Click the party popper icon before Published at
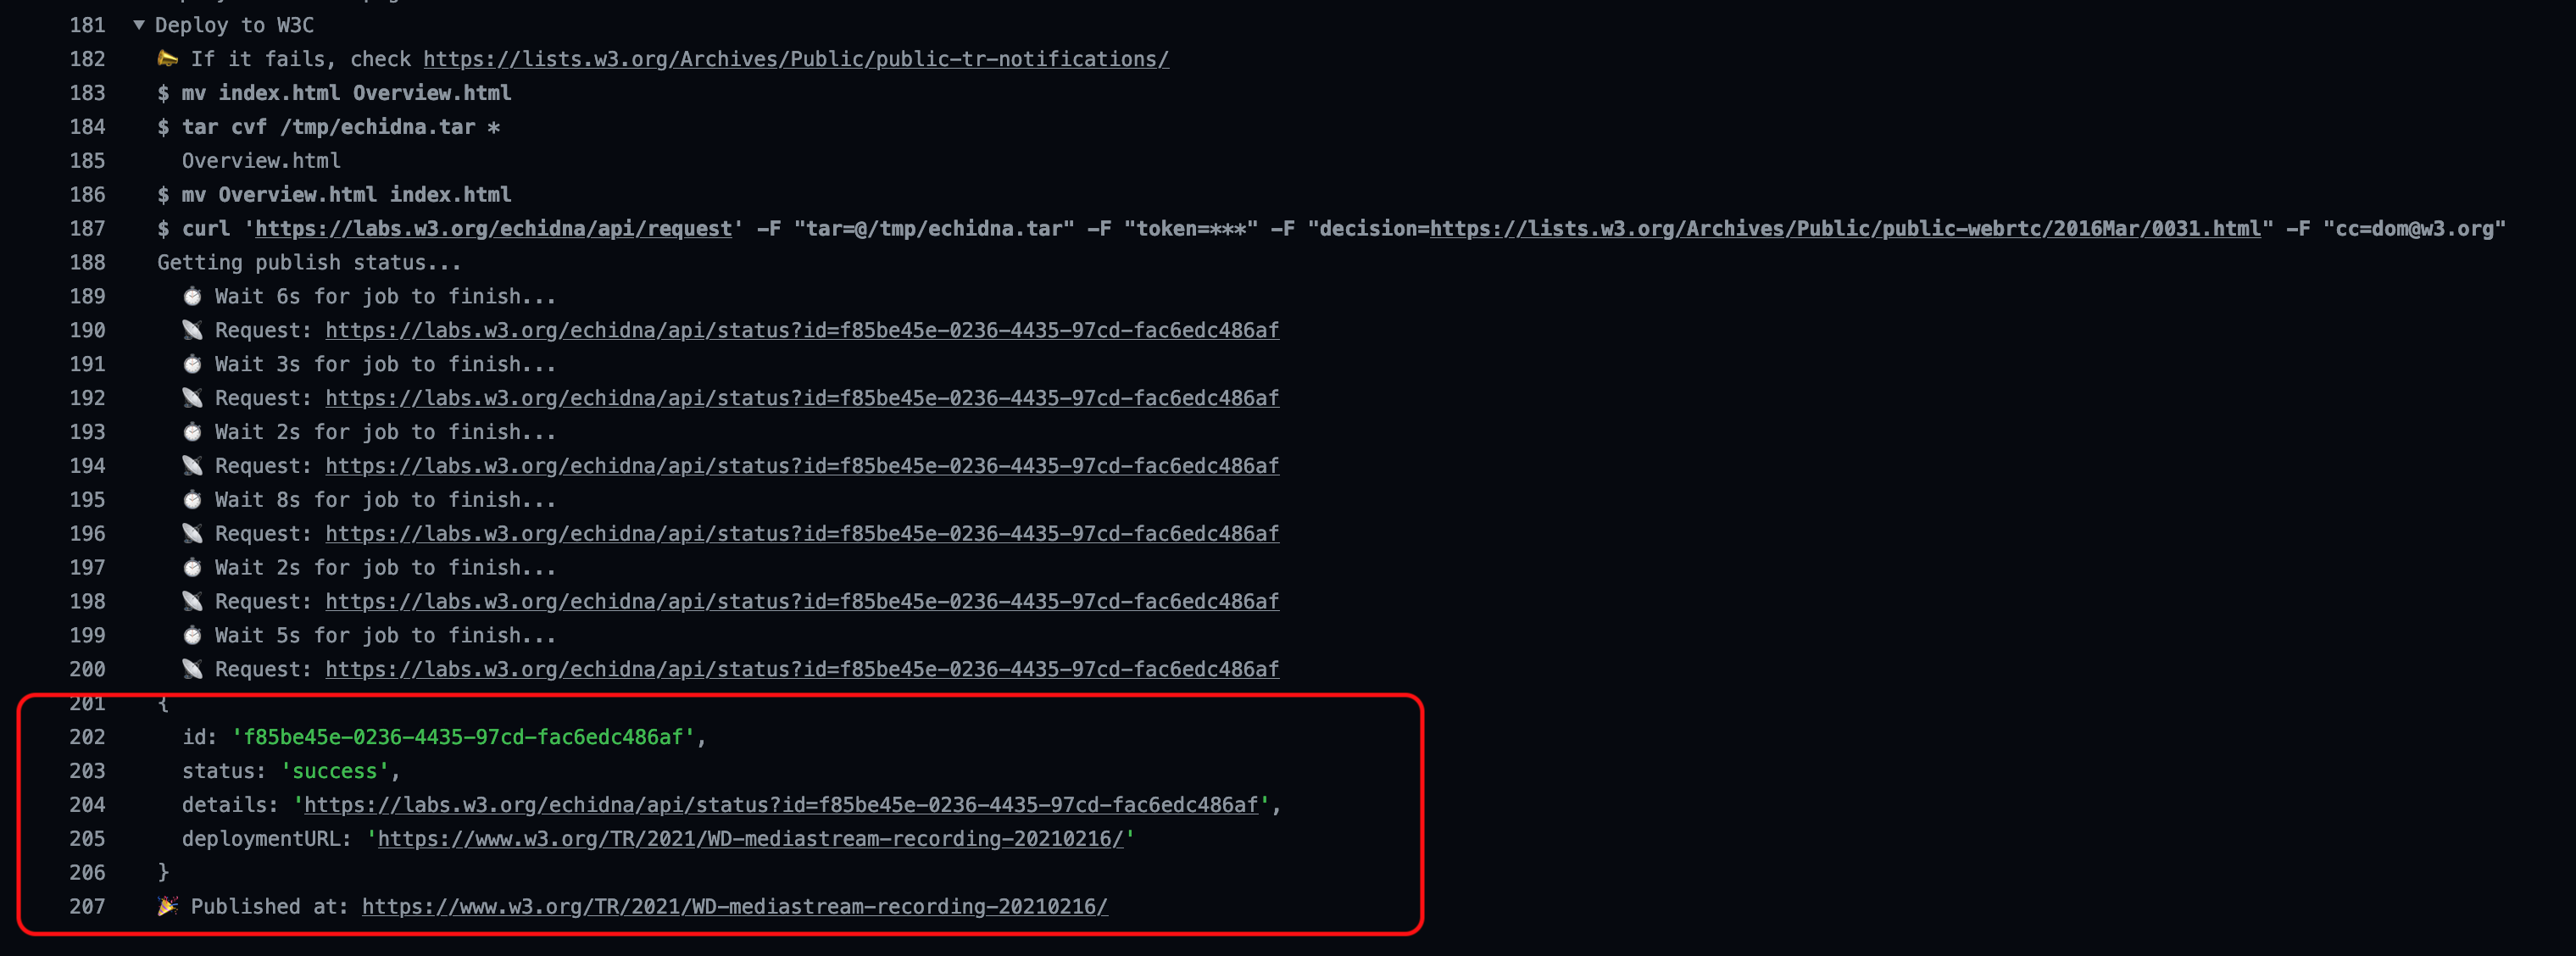The image size is (2576, 956). point(168,906)
